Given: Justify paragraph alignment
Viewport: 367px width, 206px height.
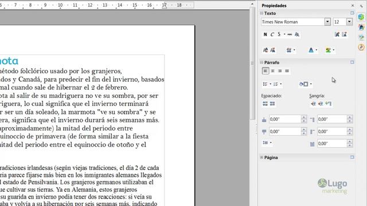Looking at the screenshot, I should [x=287, y=71].
